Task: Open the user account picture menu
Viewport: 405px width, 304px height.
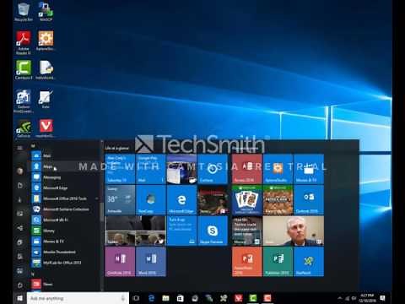Action: click(19, 171)
